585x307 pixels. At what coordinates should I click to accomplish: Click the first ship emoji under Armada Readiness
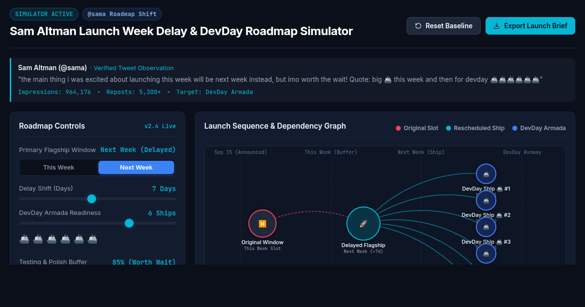point(24,239)
